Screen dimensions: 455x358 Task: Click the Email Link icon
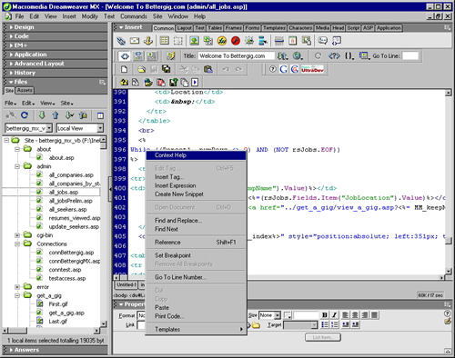point(135,41)
